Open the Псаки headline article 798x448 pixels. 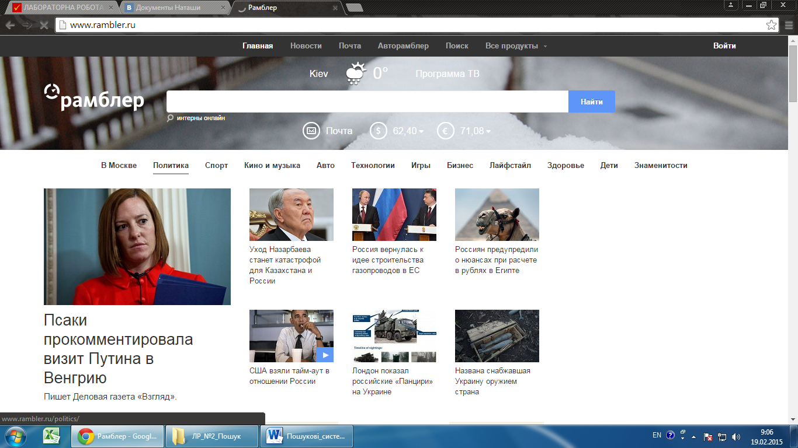tap(118, 348)
